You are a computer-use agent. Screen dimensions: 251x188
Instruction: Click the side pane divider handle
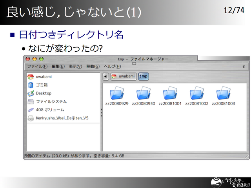coord(101,112)
